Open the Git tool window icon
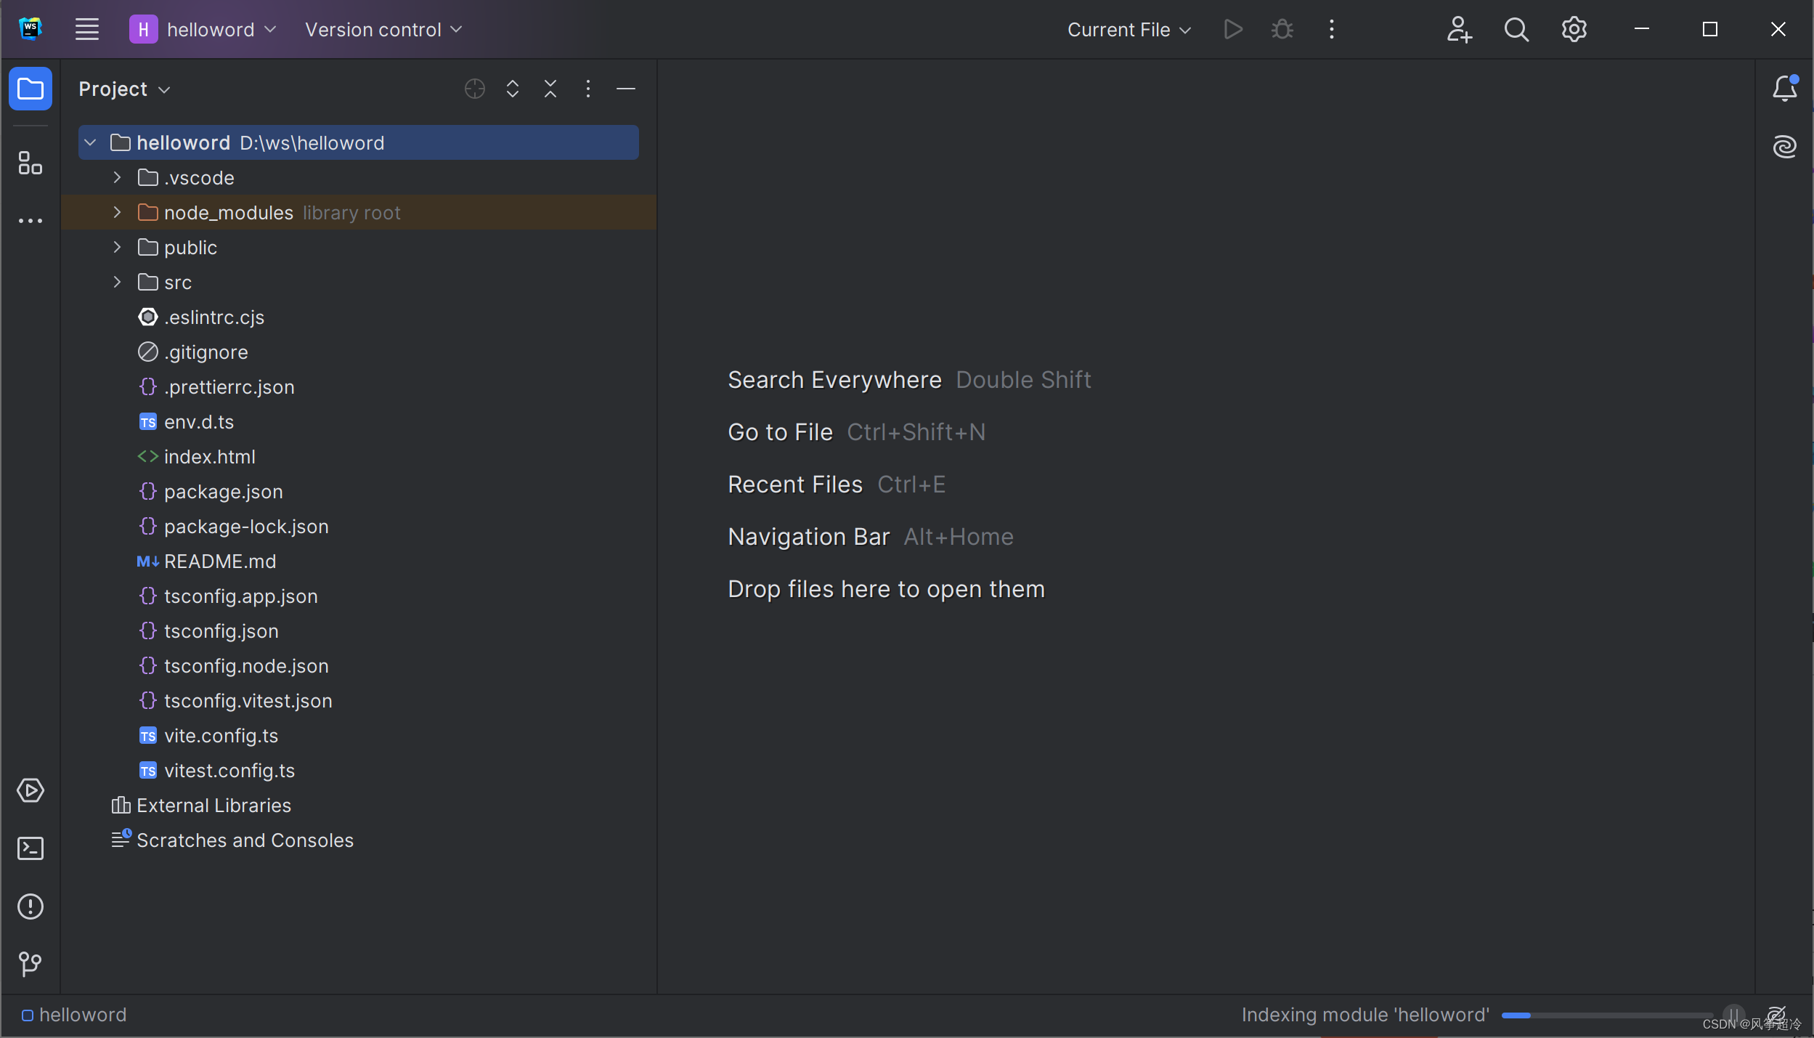 (30, 964)
